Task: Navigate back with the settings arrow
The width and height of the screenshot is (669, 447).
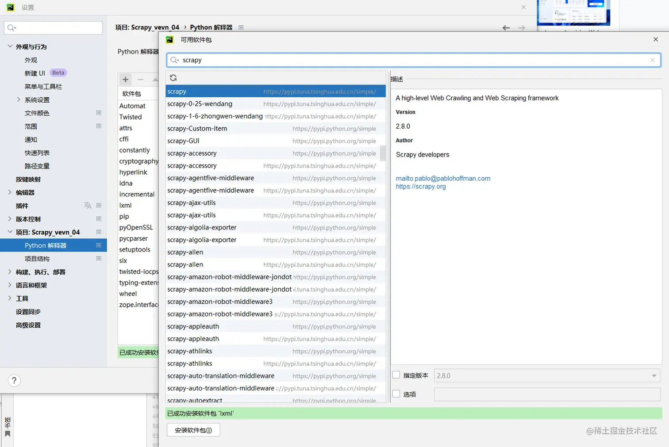Action: point(506,28)
